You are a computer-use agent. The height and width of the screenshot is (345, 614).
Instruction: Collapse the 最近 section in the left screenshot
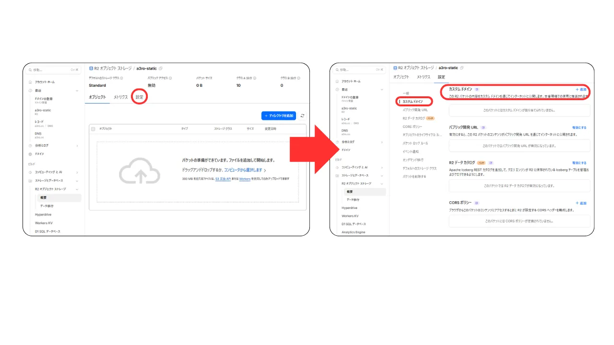click(x=77, y=91)
